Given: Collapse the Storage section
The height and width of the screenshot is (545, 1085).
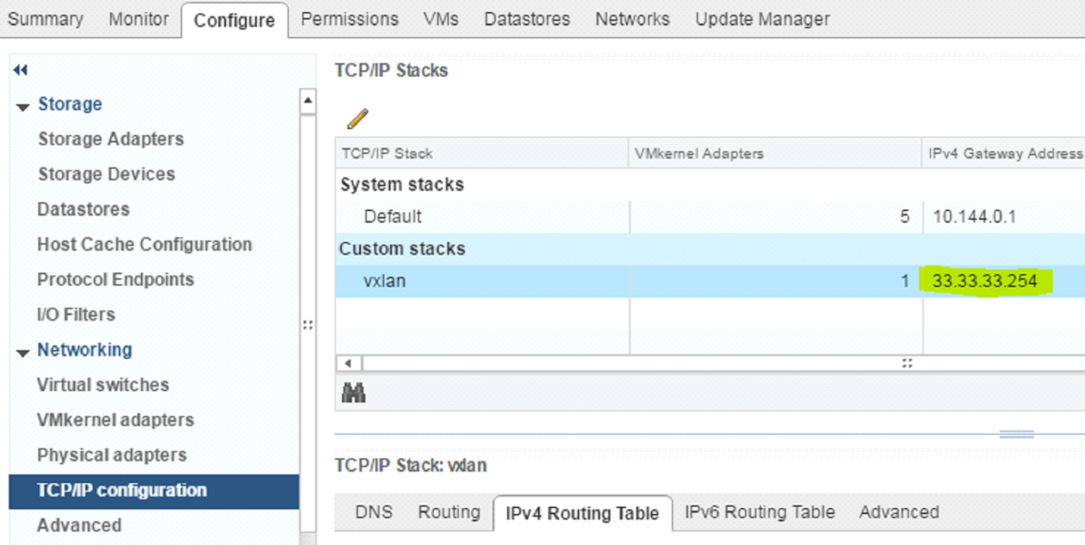Looking at the screenshot, I should tap(23, 104).
